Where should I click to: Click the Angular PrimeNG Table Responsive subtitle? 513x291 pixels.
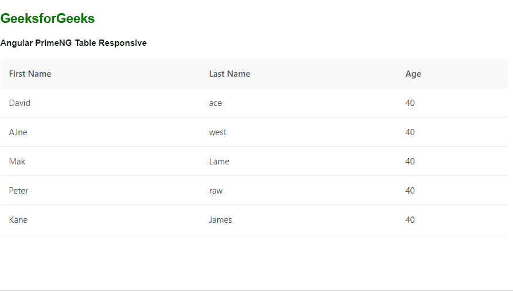[73, 43]
